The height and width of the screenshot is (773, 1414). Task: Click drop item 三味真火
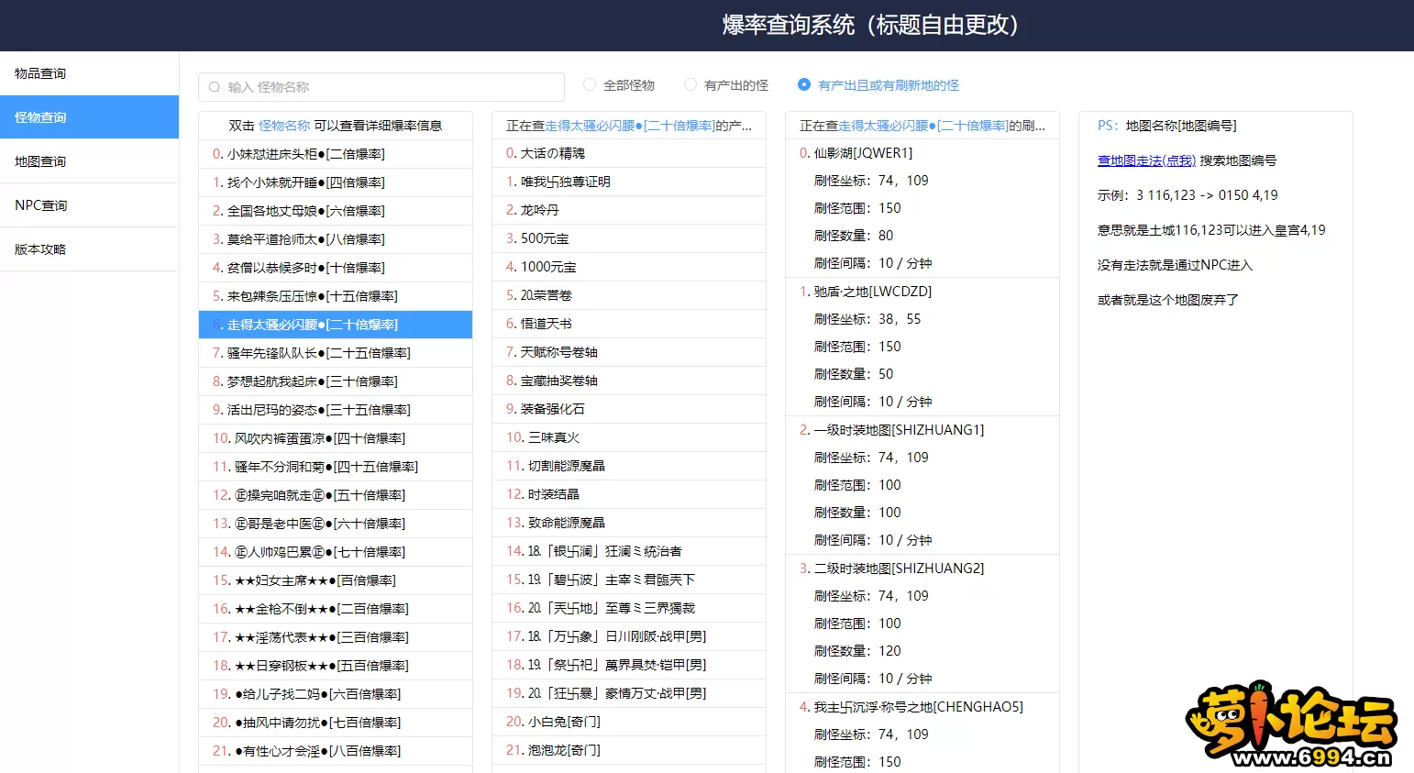pyautogui.click(x=629, y=437)
